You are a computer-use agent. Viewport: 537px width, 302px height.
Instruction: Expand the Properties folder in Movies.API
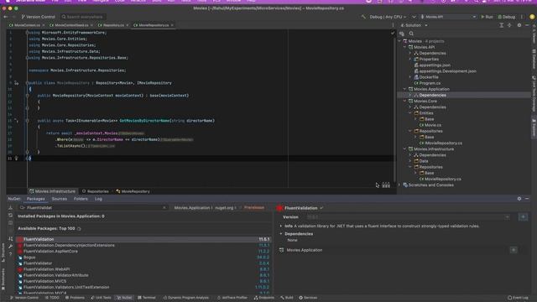[x=410, y=60]
